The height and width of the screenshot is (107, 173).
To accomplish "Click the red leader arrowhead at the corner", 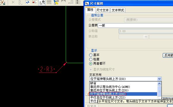I will (65, 64).
